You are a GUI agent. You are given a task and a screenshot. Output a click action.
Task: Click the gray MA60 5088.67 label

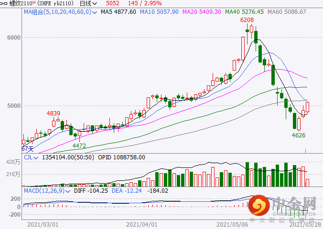tap(287, 12)
